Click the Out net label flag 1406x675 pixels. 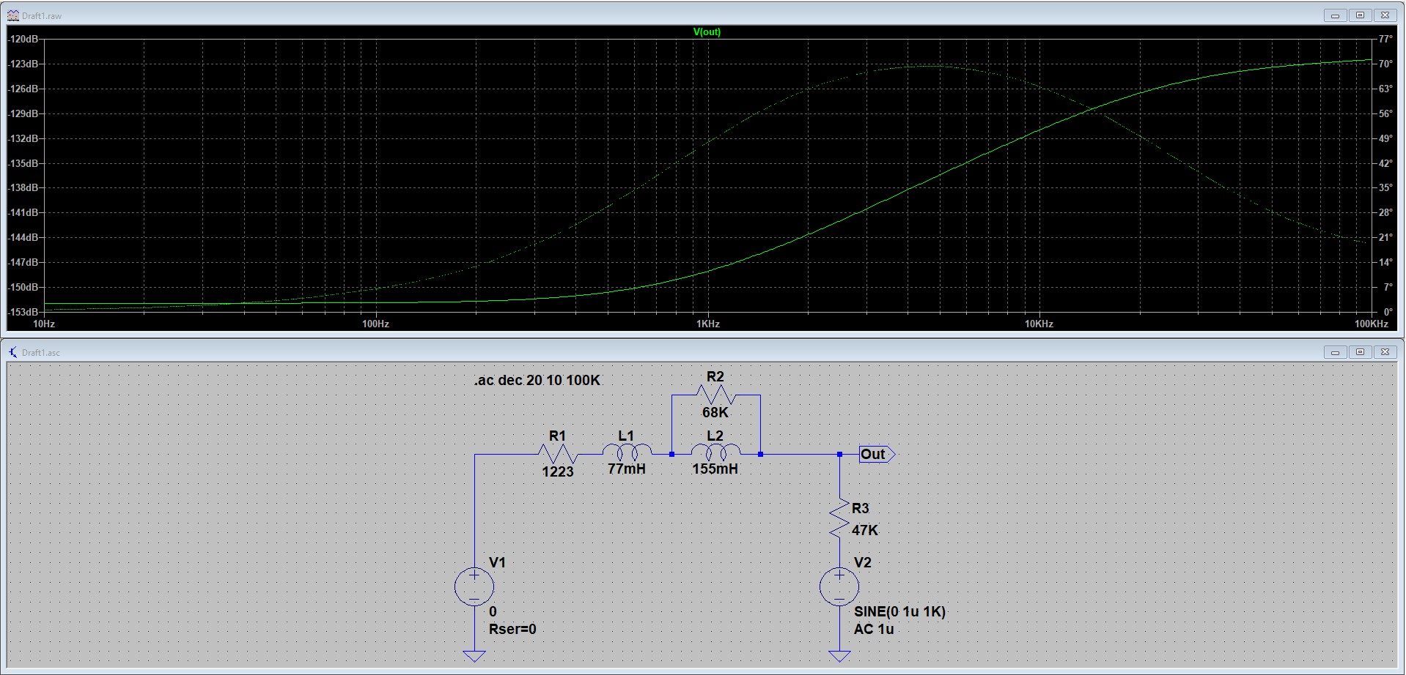877,454
